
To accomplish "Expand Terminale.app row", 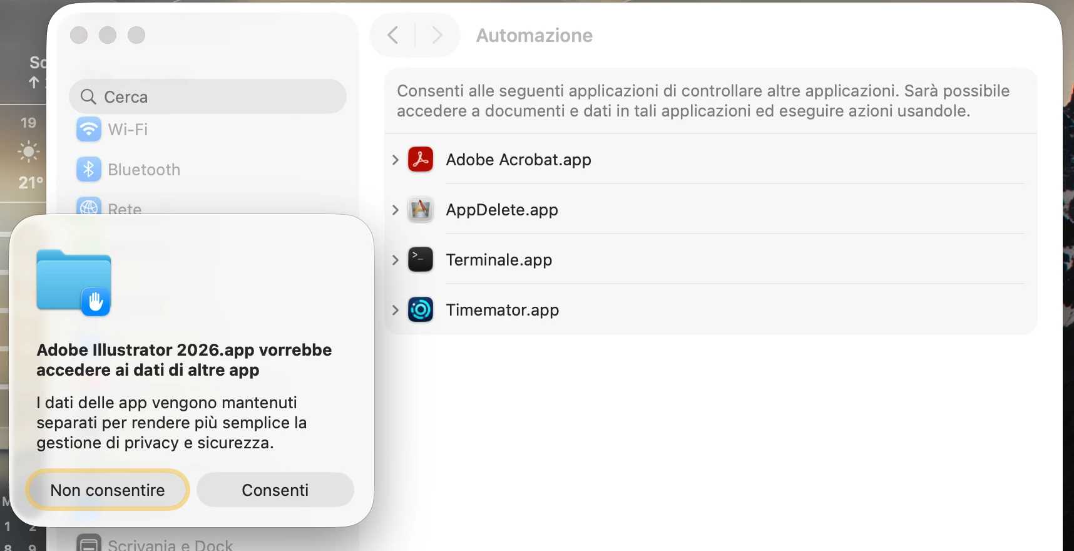I will click(x=395, y=259).
